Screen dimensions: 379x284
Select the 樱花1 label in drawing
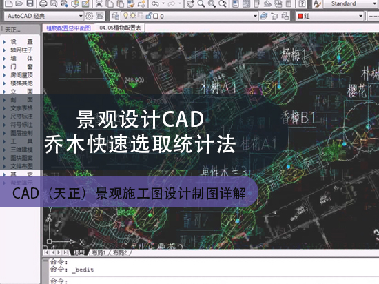pyautogui.click(x=360, y=91)
